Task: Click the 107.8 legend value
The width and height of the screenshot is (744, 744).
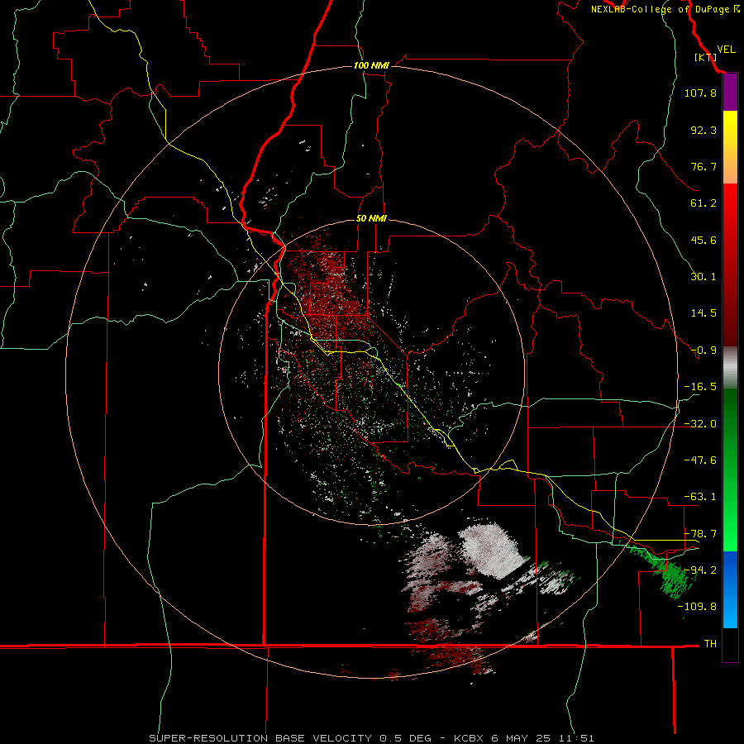Action: pyautogui.click(x=700, y=93)
